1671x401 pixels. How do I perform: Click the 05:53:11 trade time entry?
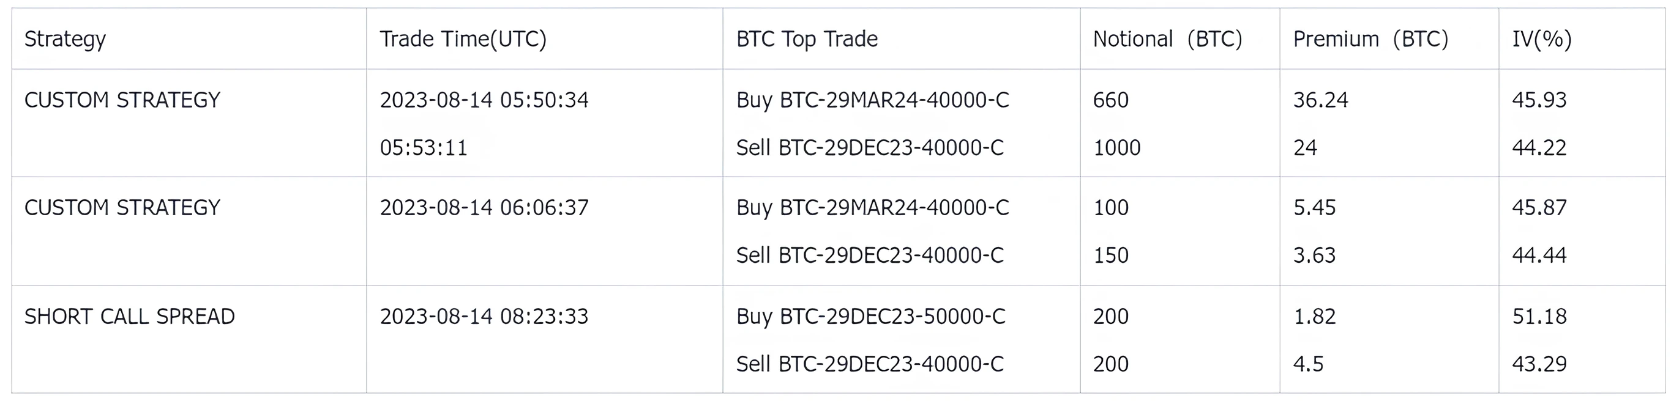(424, 149)
